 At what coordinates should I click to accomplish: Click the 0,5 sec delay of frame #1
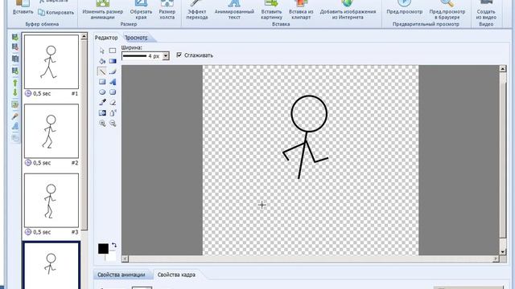[x=42, y=94]
